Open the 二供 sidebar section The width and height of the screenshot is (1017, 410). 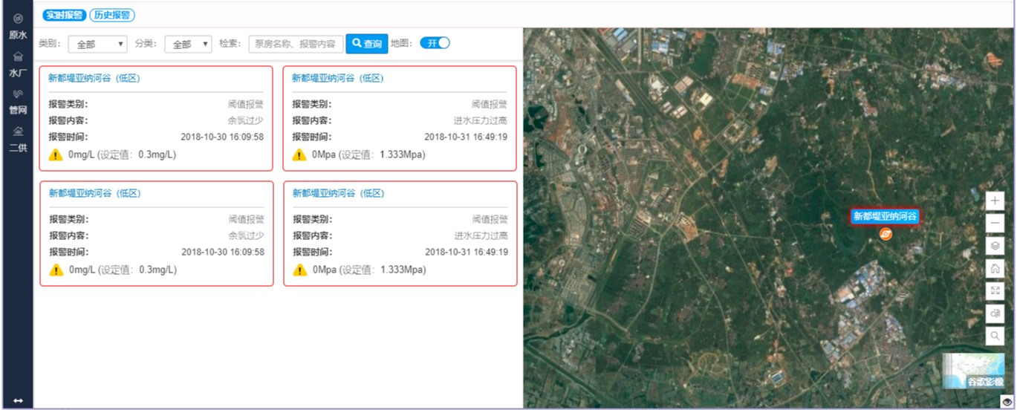pos(18,140)
